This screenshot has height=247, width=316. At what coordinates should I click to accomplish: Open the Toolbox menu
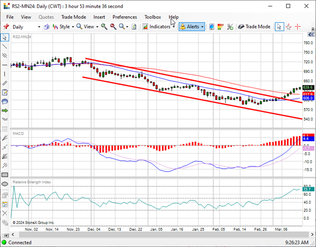[x=153, y=17]
